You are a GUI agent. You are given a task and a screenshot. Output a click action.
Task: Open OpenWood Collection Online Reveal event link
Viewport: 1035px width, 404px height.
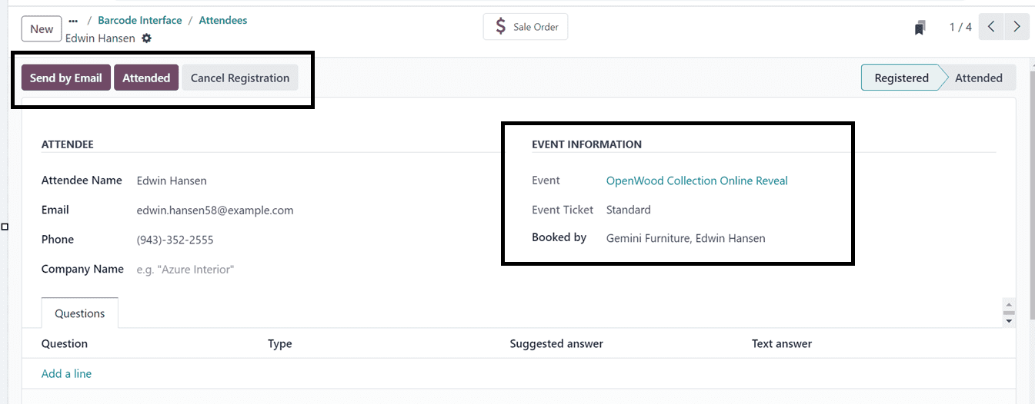[696, 180]
